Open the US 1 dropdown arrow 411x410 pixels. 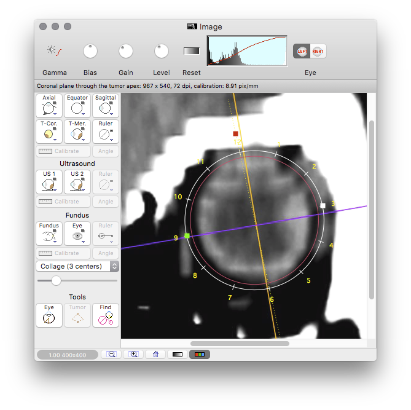click(55, 190)
